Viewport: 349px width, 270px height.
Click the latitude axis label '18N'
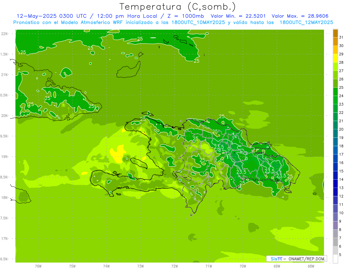(5, 197)
